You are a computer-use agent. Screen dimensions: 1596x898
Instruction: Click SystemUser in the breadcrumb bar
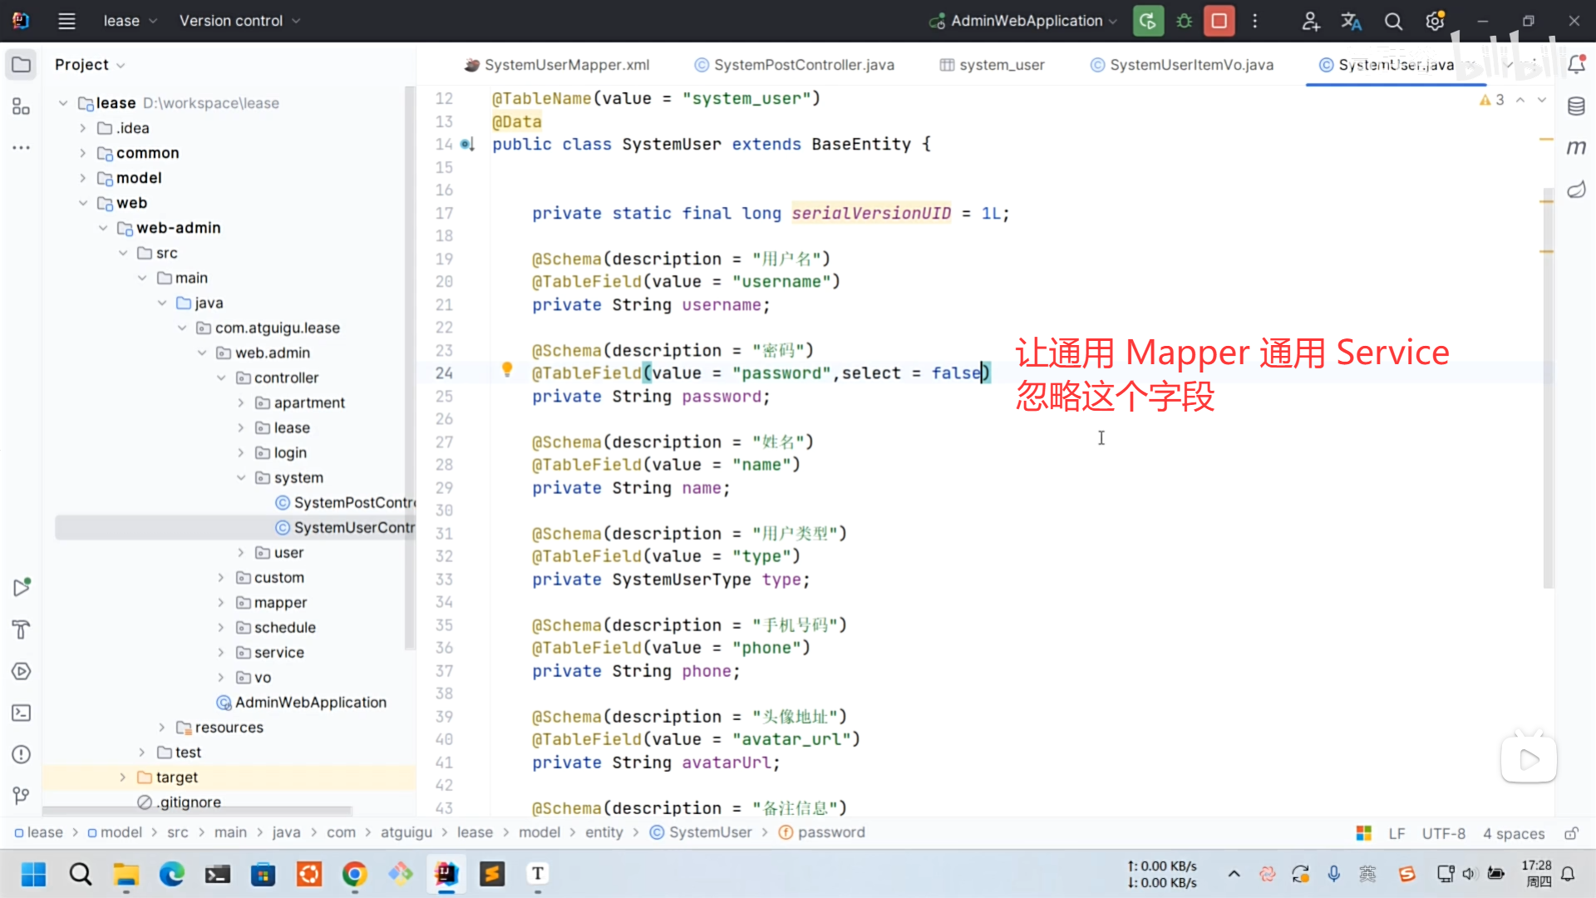click(x=709, y=832)
